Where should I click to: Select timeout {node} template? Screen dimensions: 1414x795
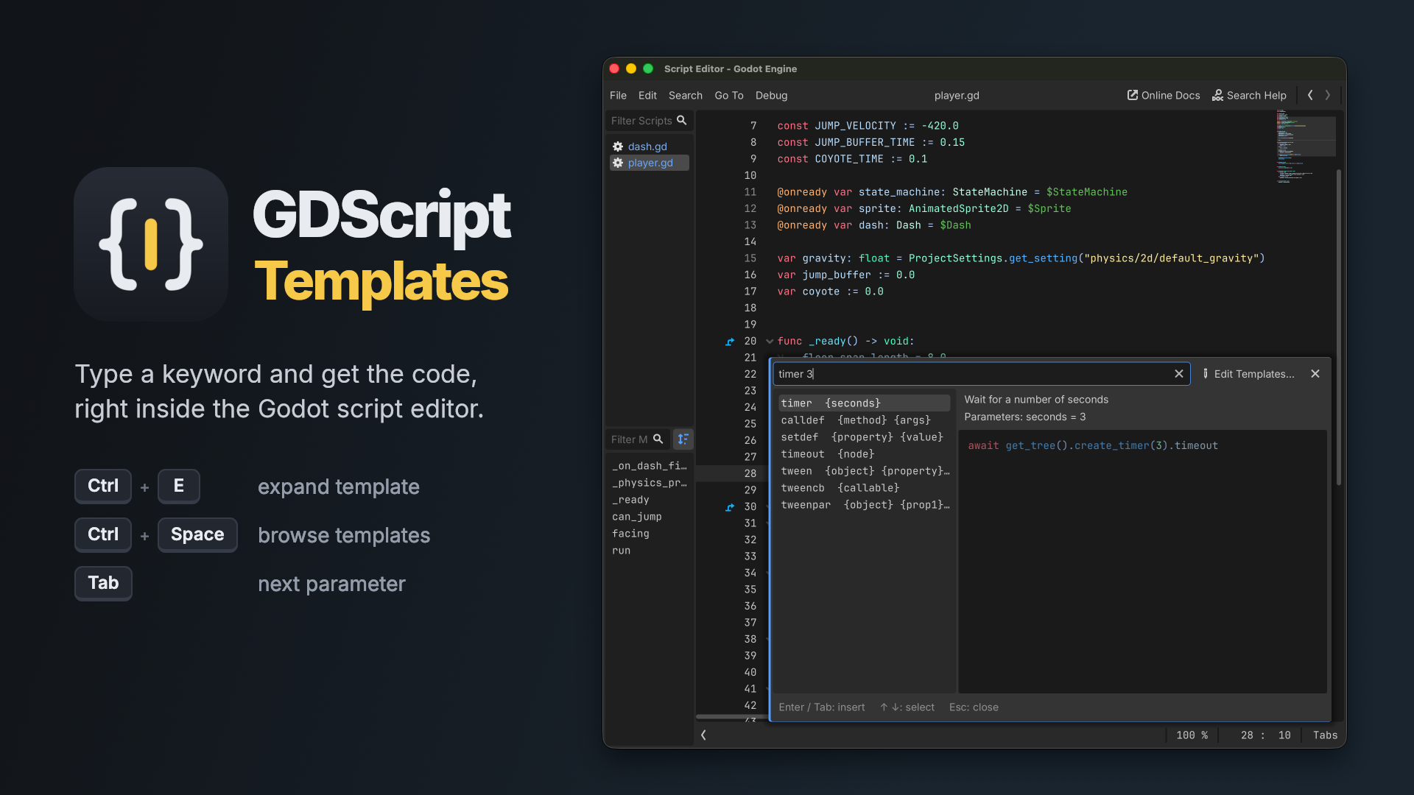(x=865, y=454)
